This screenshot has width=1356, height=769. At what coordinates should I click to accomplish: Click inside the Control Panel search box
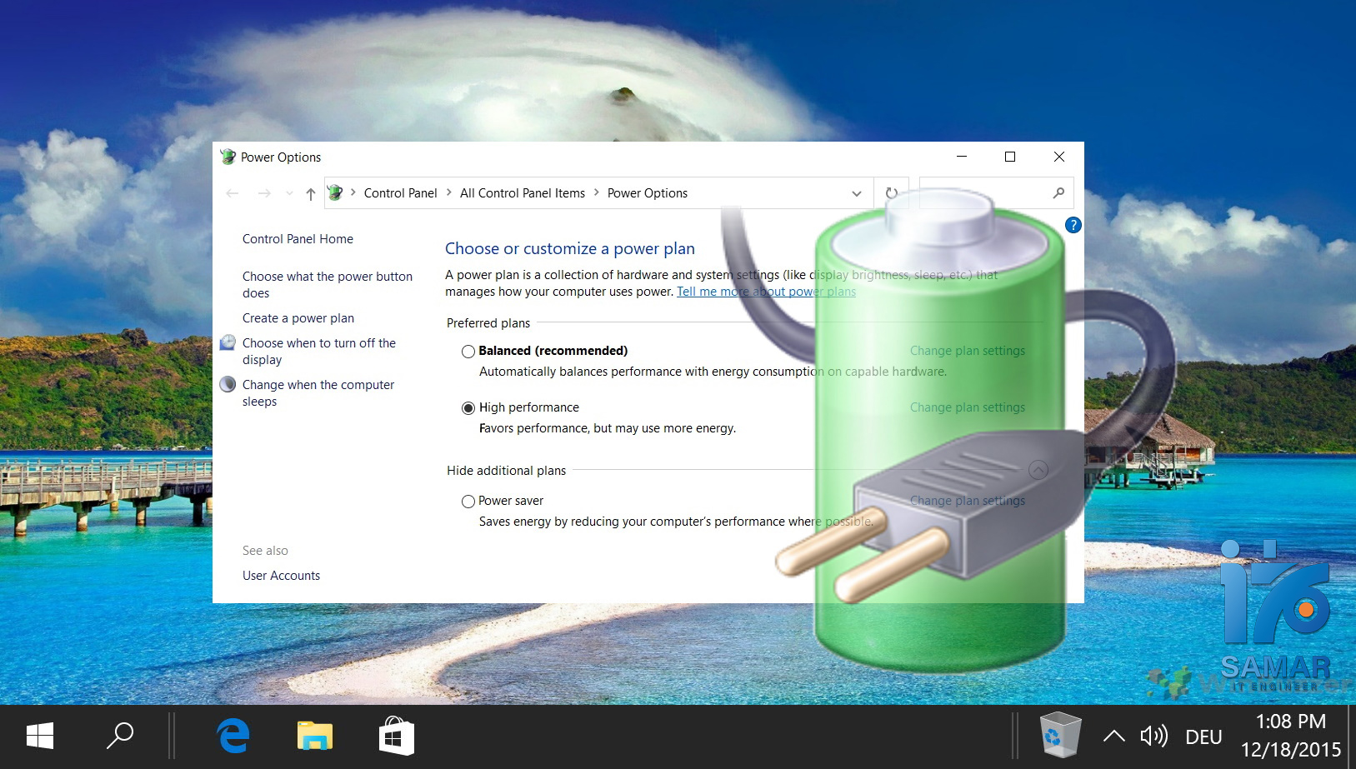pyautogui.click(x=983, y=193)
